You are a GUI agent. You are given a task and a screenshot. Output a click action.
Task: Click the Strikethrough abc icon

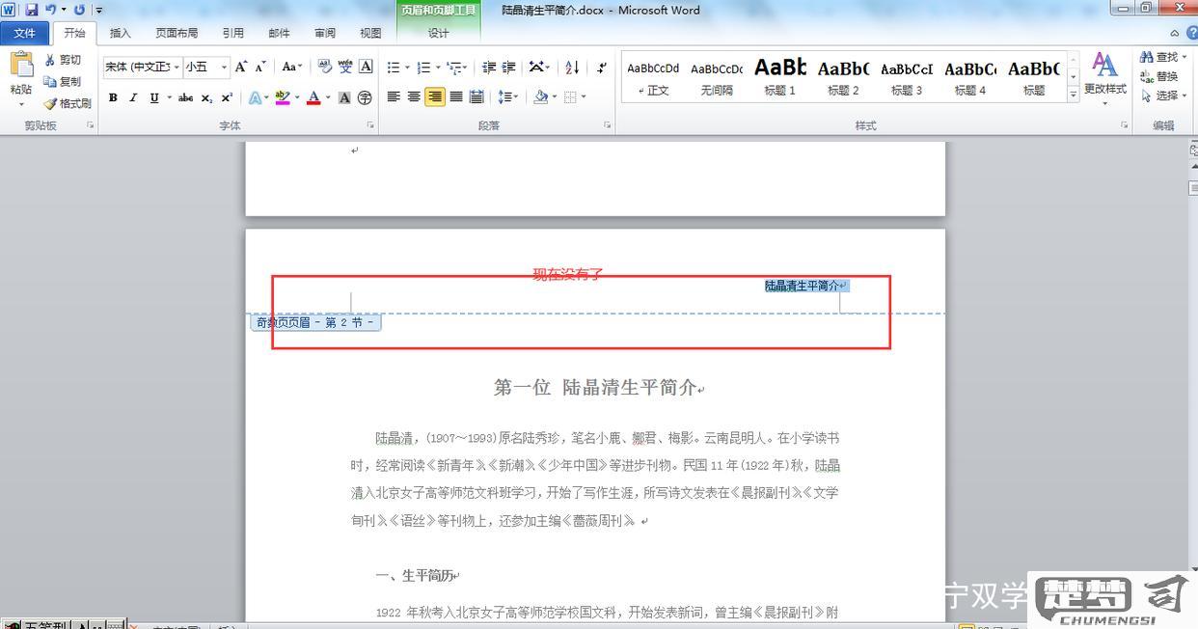[x=185, y=97]
